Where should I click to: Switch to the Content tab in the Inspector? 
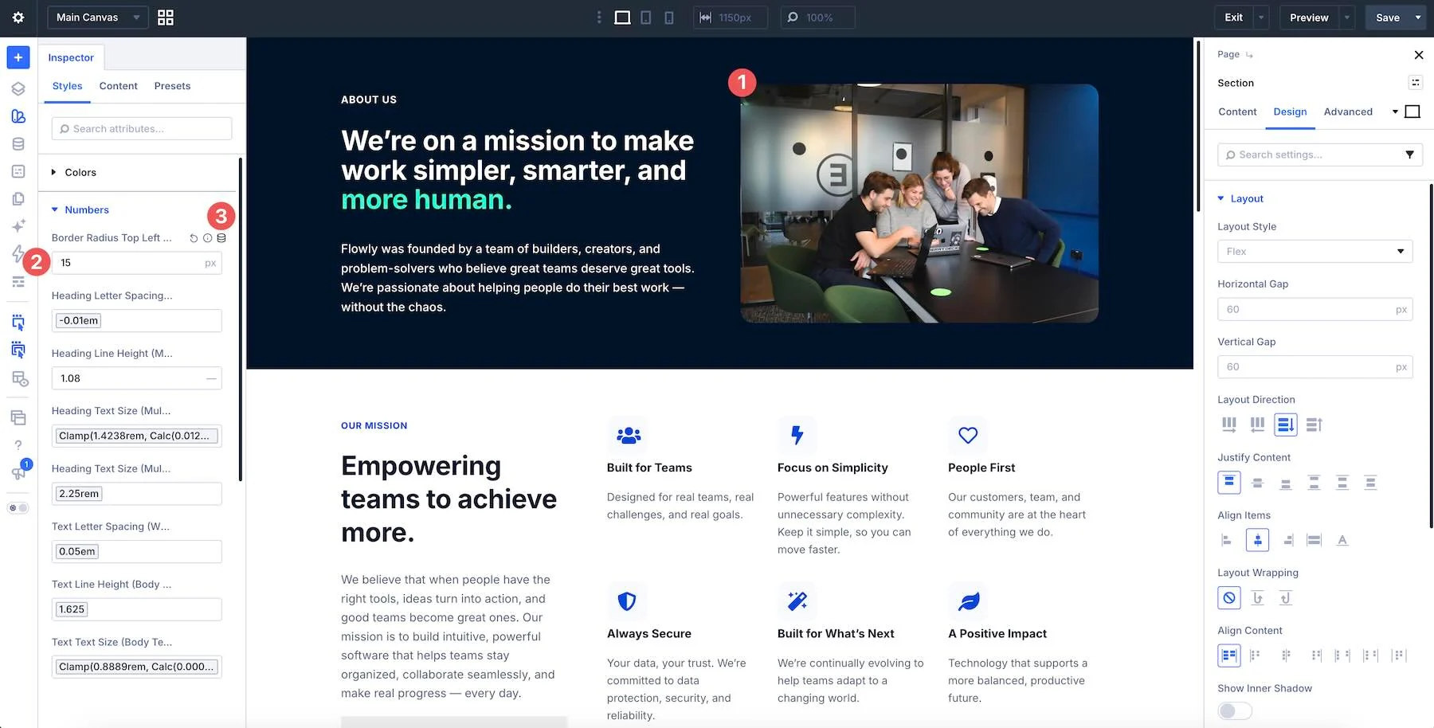(x=119, y=86)
